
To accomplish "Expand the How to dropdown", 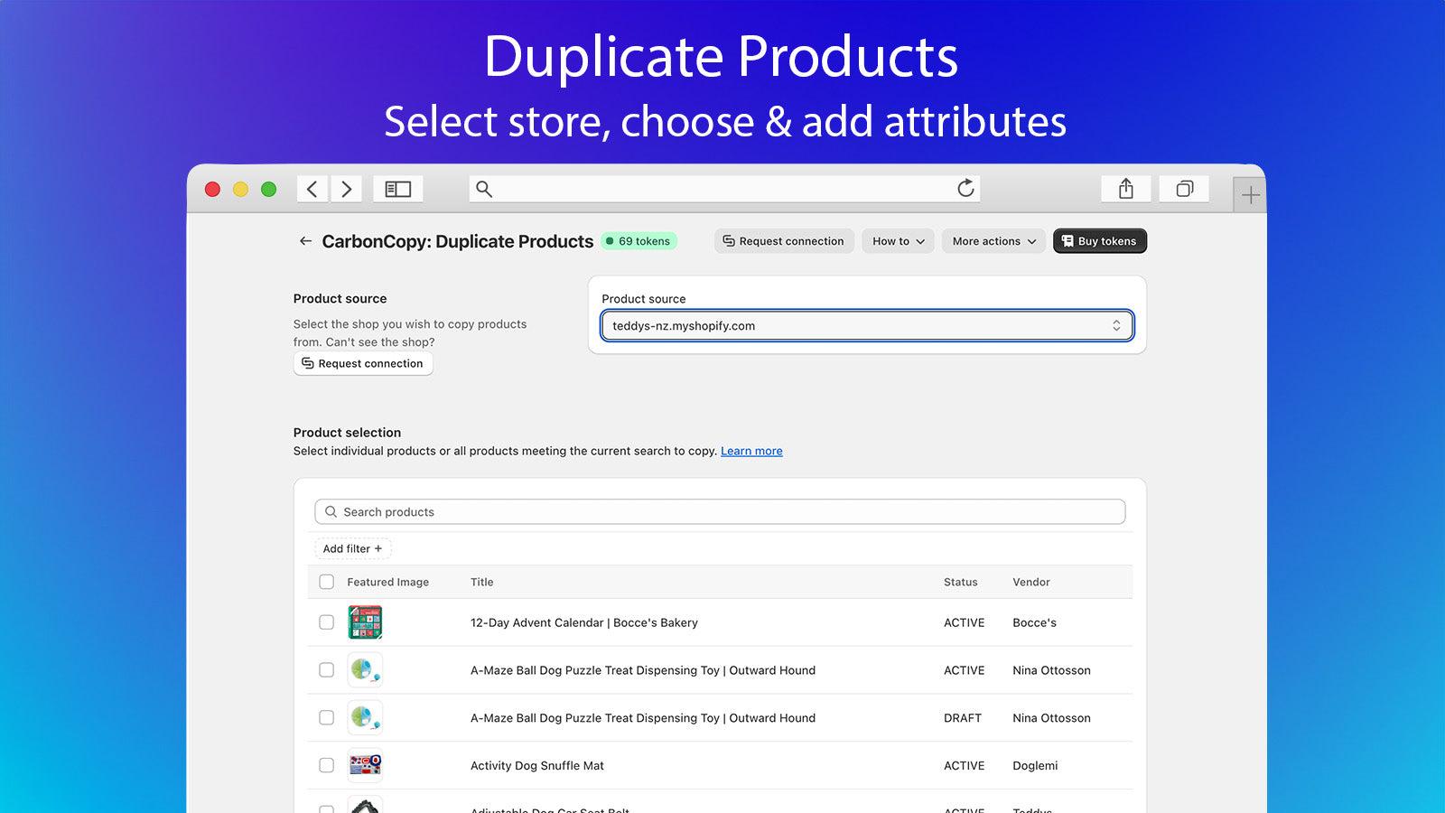I will coord(897,241).
